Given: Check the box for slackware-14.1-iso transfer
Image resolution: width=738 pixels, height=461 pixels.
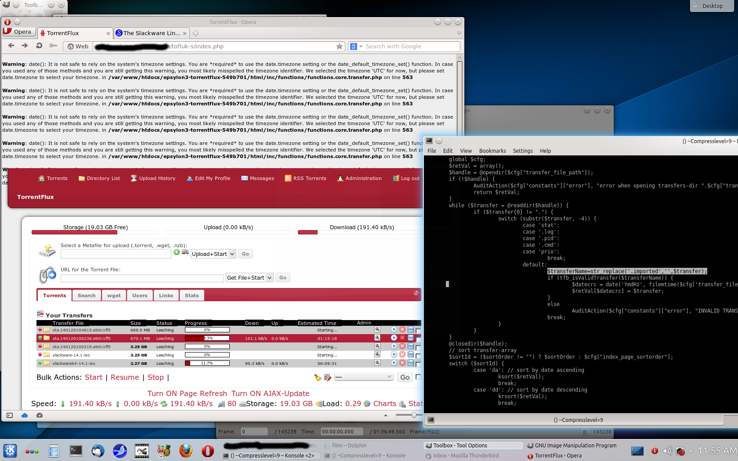Looking at the screenshot, I should pos(418,356).
